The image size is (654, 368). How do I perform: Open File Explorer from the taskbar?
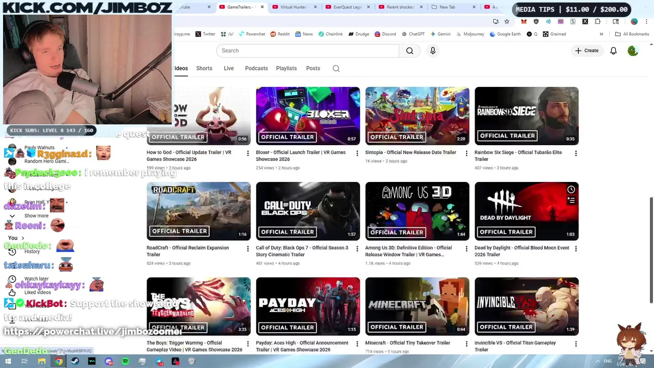42,361
